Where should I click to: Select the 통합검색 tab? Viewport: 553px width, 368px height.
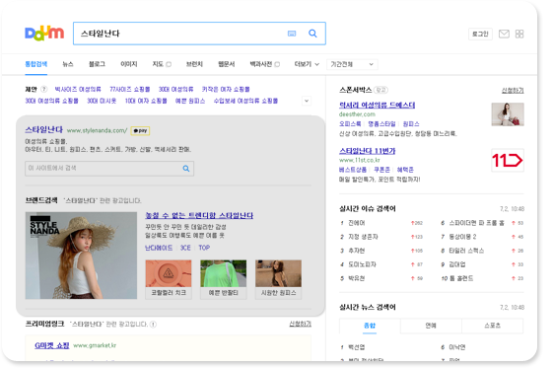[35, 64]
